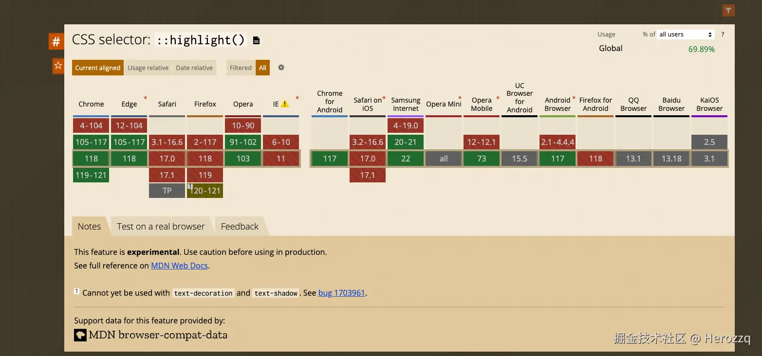
Task: Click the Opera Mobile header
Action: [482, 104]
